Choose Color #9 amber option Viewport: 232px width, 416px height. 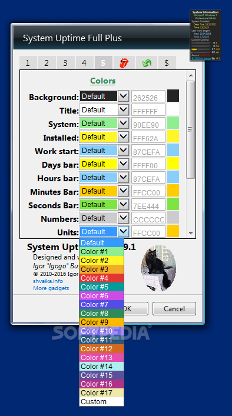pyautogui.click(x=102, y=322)
